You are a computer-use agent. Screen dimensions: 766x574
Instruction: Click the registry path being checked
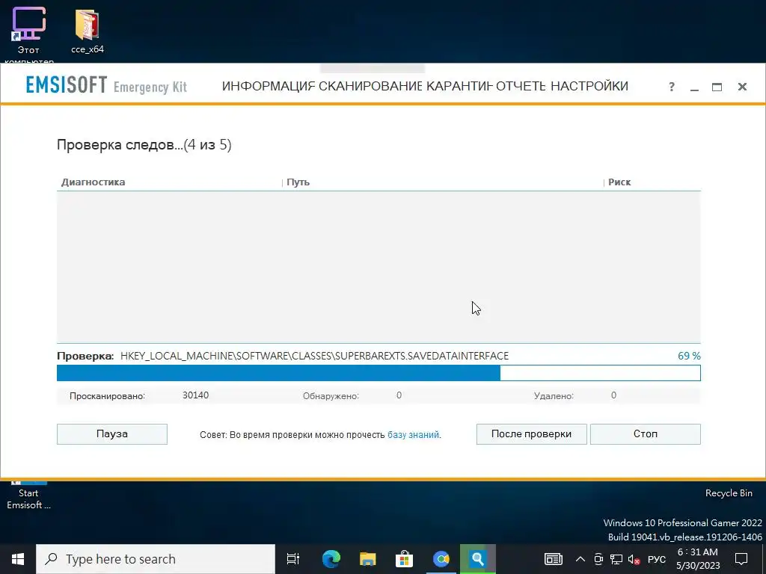click(x=314, y=356)
